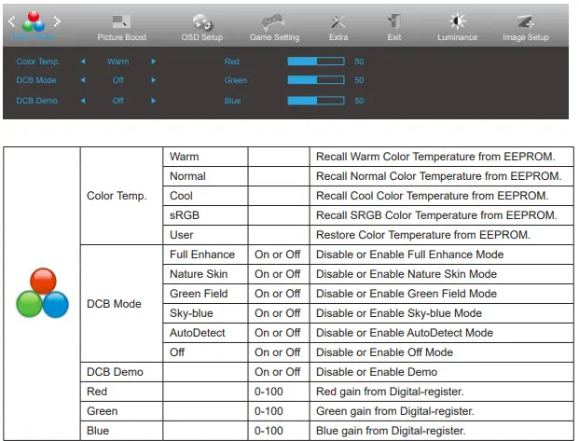This screenshot has height=441, width=579.
Task: Select the DCB Demo OSD option
Action: tap(37, 101)
